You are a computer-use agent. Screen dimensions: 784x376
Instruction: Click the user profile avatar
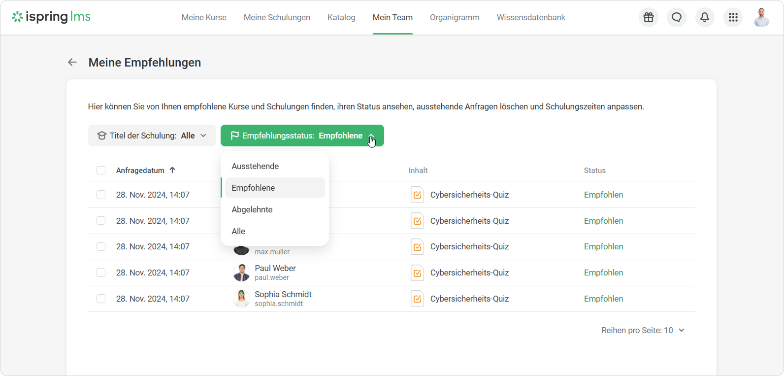[761, 17]
